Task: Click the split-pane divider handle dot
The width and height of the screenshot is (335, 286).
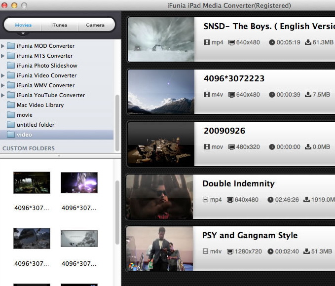Action: pyautogui.click(x=59, y=156)
